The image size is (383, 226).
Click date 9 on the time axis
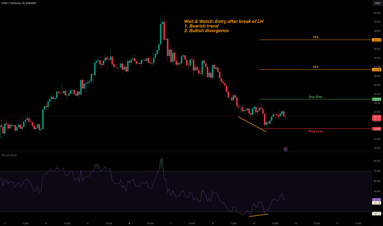tap(254, 224)
